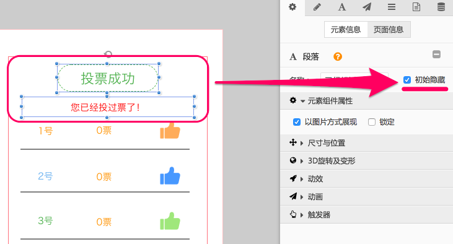Image resolution: width=453 pixels, height=244 pixels.
Task: Click the 2号 label
Action: point(45,176)
